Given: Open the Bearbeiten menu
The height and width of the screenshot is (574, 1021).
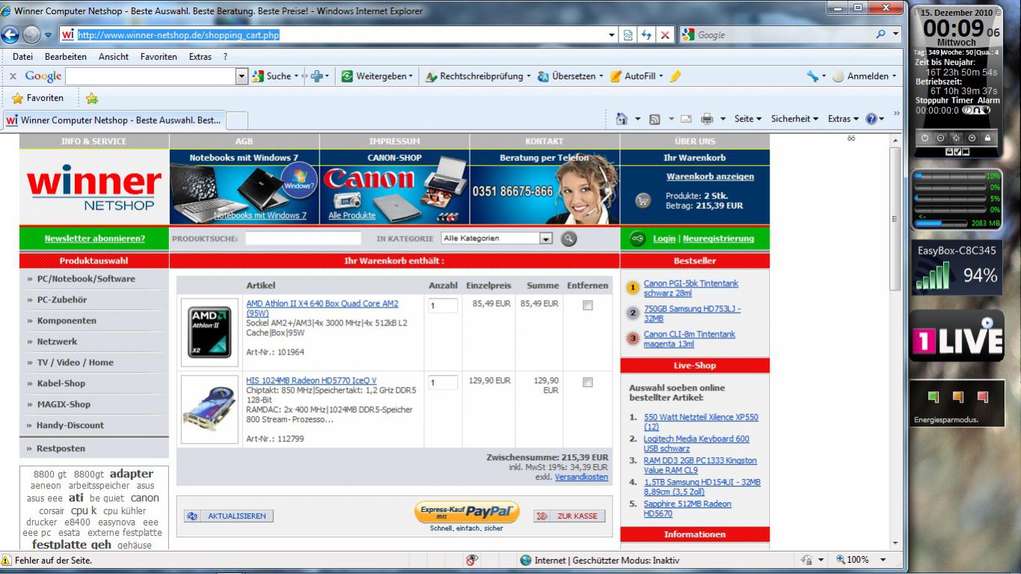Looking at the screenshot, I should 66,57.
